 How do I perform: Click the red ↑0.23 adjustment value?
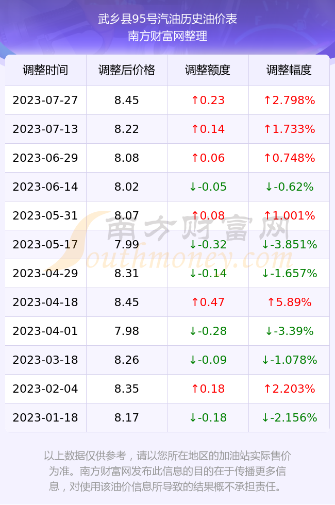tap(208, 100)
